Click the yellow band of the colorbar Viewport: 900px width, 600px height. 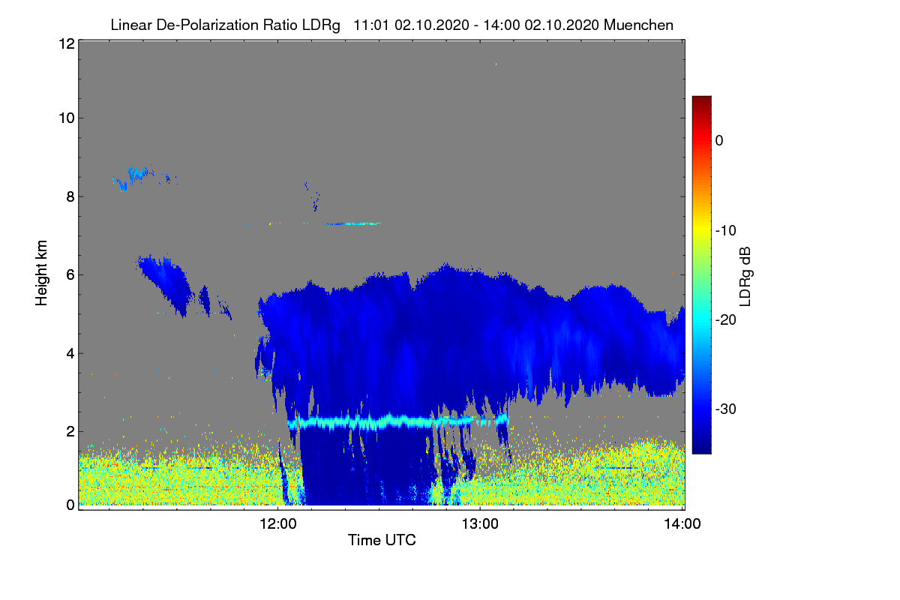pos(701,229)
